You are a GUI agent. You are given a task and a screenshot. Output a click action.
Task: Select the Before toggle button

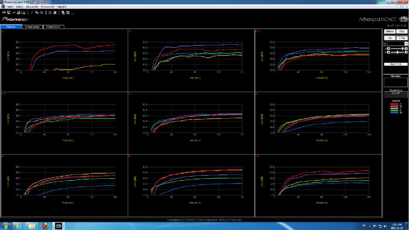pos(389,32)
